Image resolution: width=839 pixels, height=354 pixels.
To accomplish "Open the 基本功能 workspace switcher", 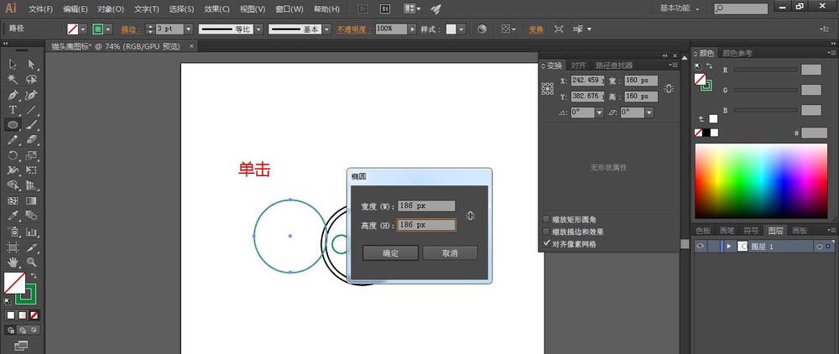I will click(680, 8).
